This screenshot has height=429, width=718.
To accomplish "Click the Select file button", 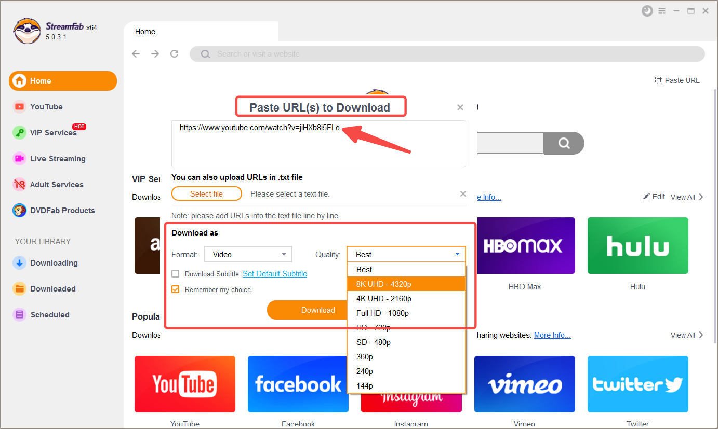I will (x=206, y=194).
